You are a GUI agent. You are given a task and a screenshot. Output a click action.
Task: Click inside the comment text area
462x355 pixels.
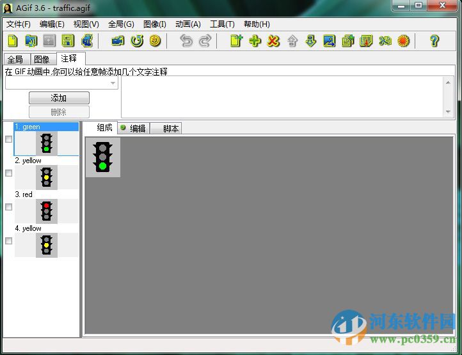(x=282, y=97)
